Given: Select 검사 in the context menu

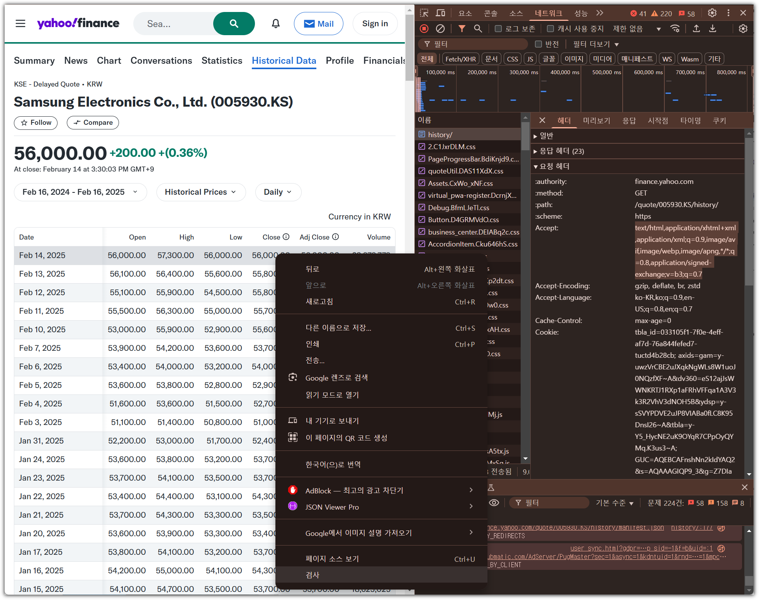Looking at the screenshot, I should 312,575.
